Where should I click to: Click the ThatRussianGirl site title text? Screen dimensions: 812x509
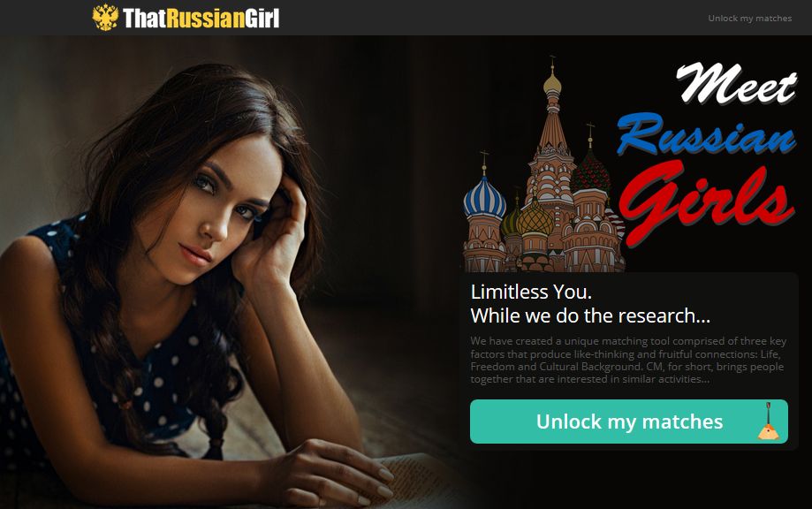coord(201,19)
